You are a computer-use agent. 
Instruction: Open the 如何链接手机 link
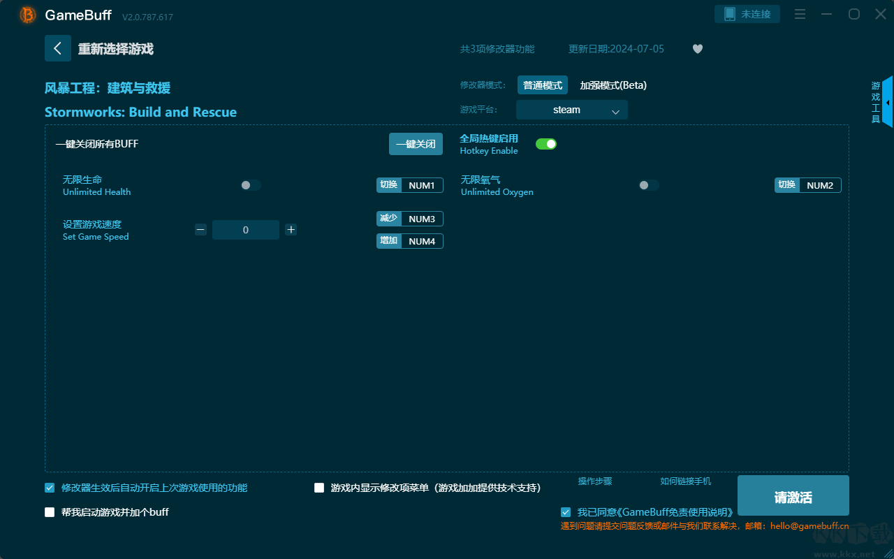click(x=686, y=481)
